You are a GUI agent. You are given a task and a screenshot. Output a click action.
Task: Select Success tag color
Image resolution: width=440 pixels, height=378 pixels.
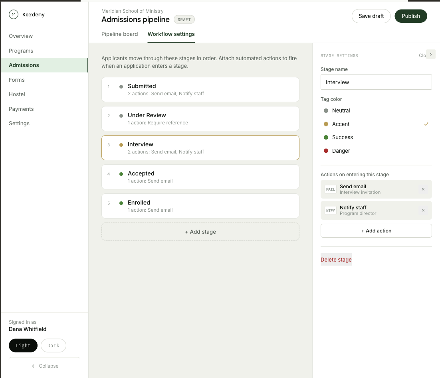point(376,137)
